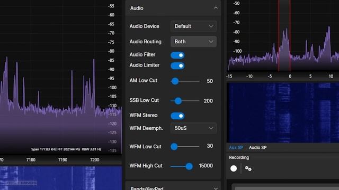Screen dimensions: 339x190
Task: Click the Recording section label
Action: (x=239, y=157)
